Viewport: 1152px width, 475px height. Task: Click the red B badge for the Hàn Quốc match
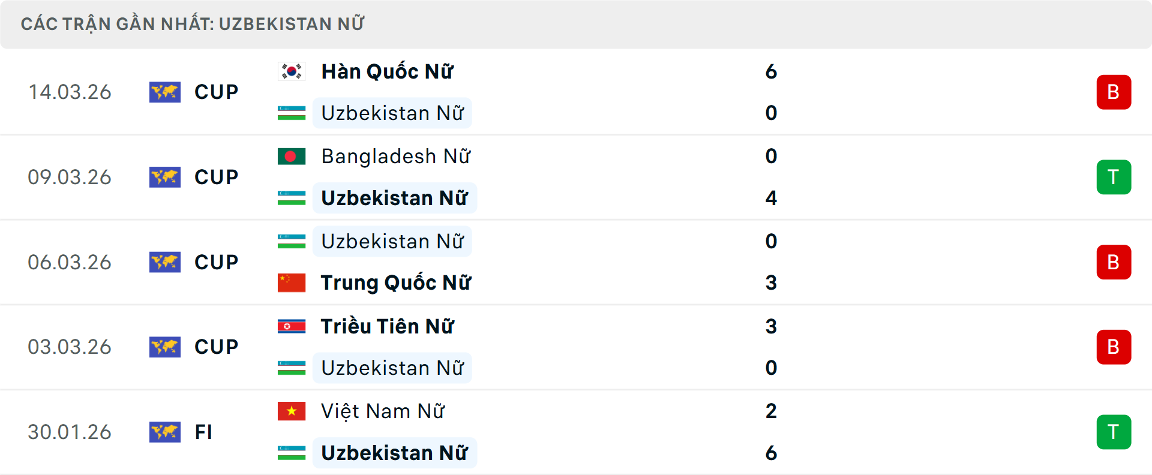click(x=1114, y=92)
